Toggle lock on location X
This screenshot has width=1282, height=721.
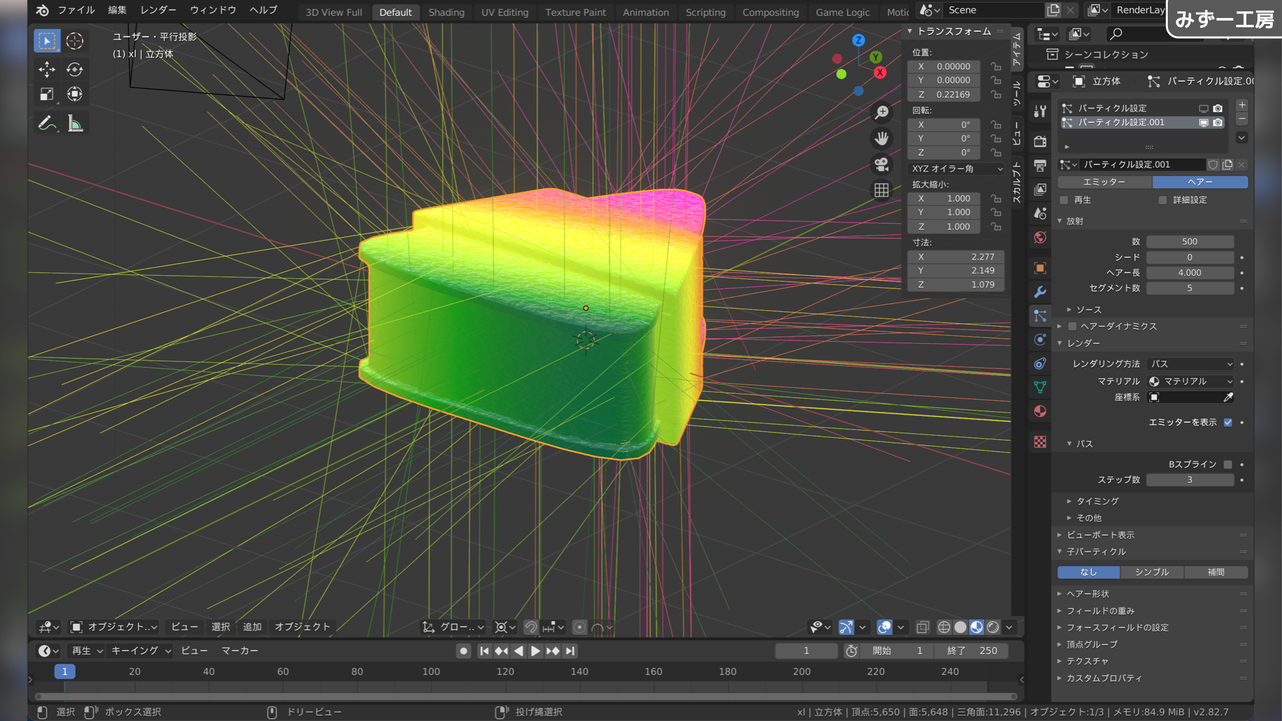996,67
